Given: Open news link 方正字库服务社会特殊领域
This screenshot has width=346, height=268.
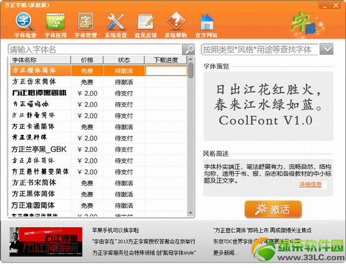Looking at the screenshot, I should [144, 253].
